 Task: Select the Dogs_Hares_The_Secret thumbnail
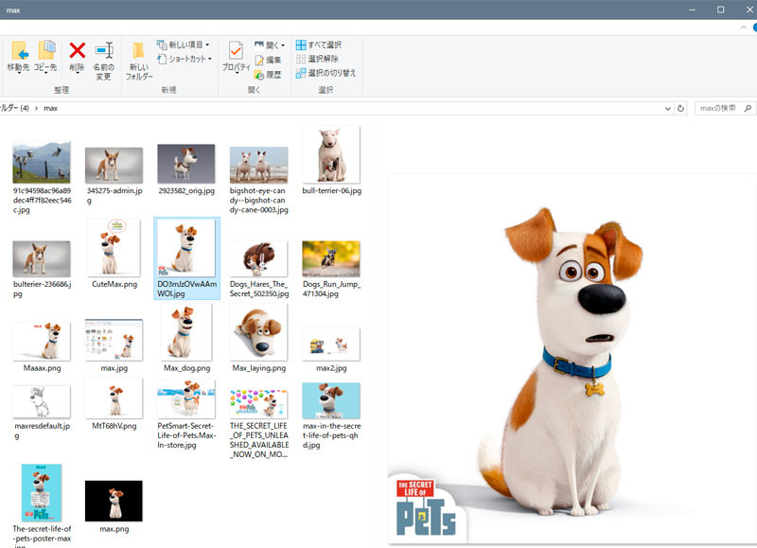tap(258, 258)
